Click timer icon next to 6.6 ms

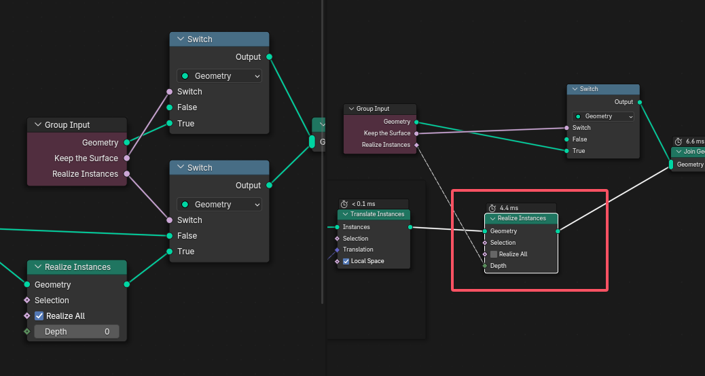pos(679,141)
